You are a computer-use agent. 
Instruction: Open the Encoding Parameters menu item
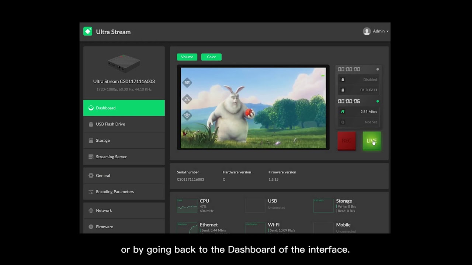pos(124,192)
